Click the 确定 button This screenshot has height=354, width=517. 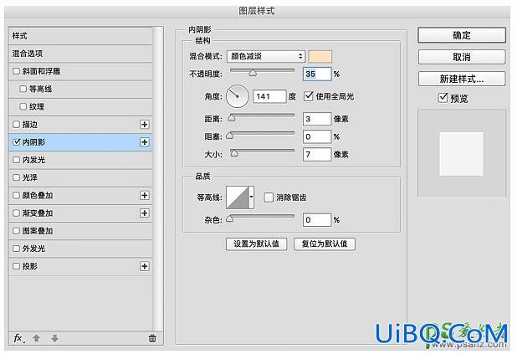462,35
